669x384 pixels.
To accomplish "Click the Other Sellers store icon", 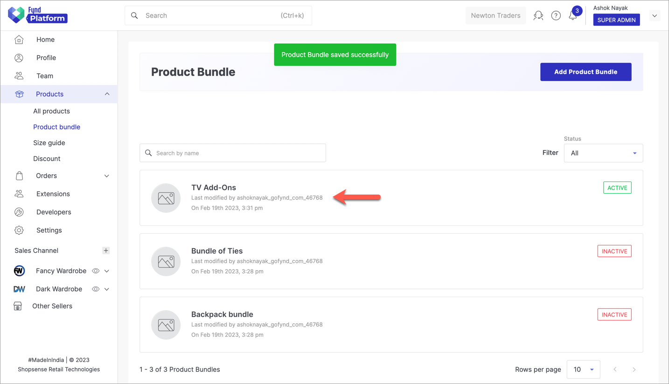I will tap(18, 307).
